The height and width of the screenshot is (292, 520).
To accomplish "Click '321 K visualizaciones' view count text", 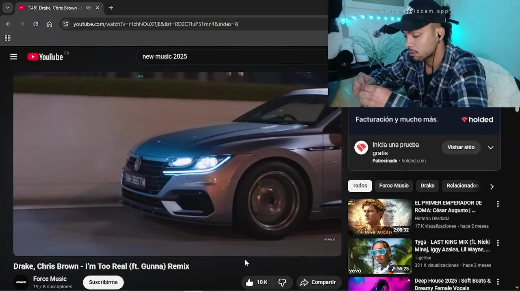I will click(x=436, y=265).
